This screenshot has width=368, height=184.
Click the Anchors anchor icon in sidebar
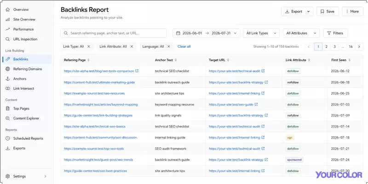8,79
